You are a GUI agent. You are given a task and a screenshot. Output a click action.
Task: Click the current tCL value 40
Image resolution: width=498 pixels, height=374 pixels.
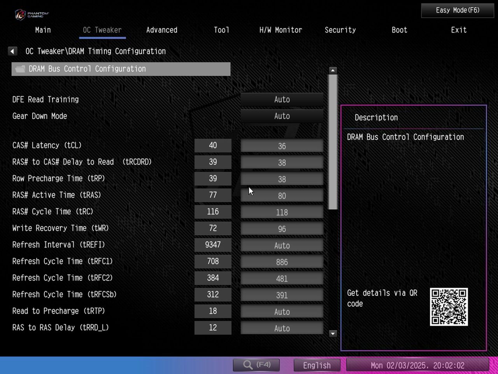(213, 145)
